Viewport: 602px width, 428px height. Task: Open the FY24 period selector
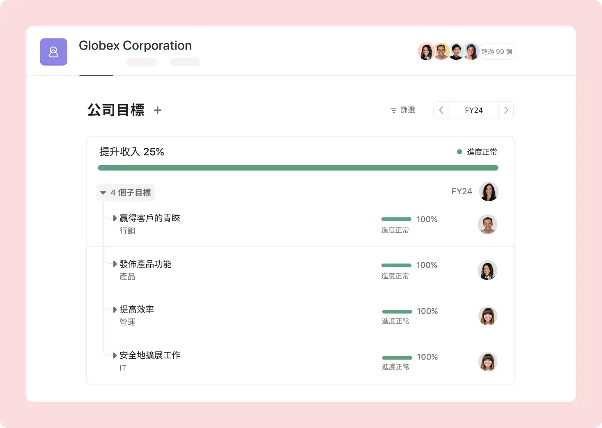[473, 110]
